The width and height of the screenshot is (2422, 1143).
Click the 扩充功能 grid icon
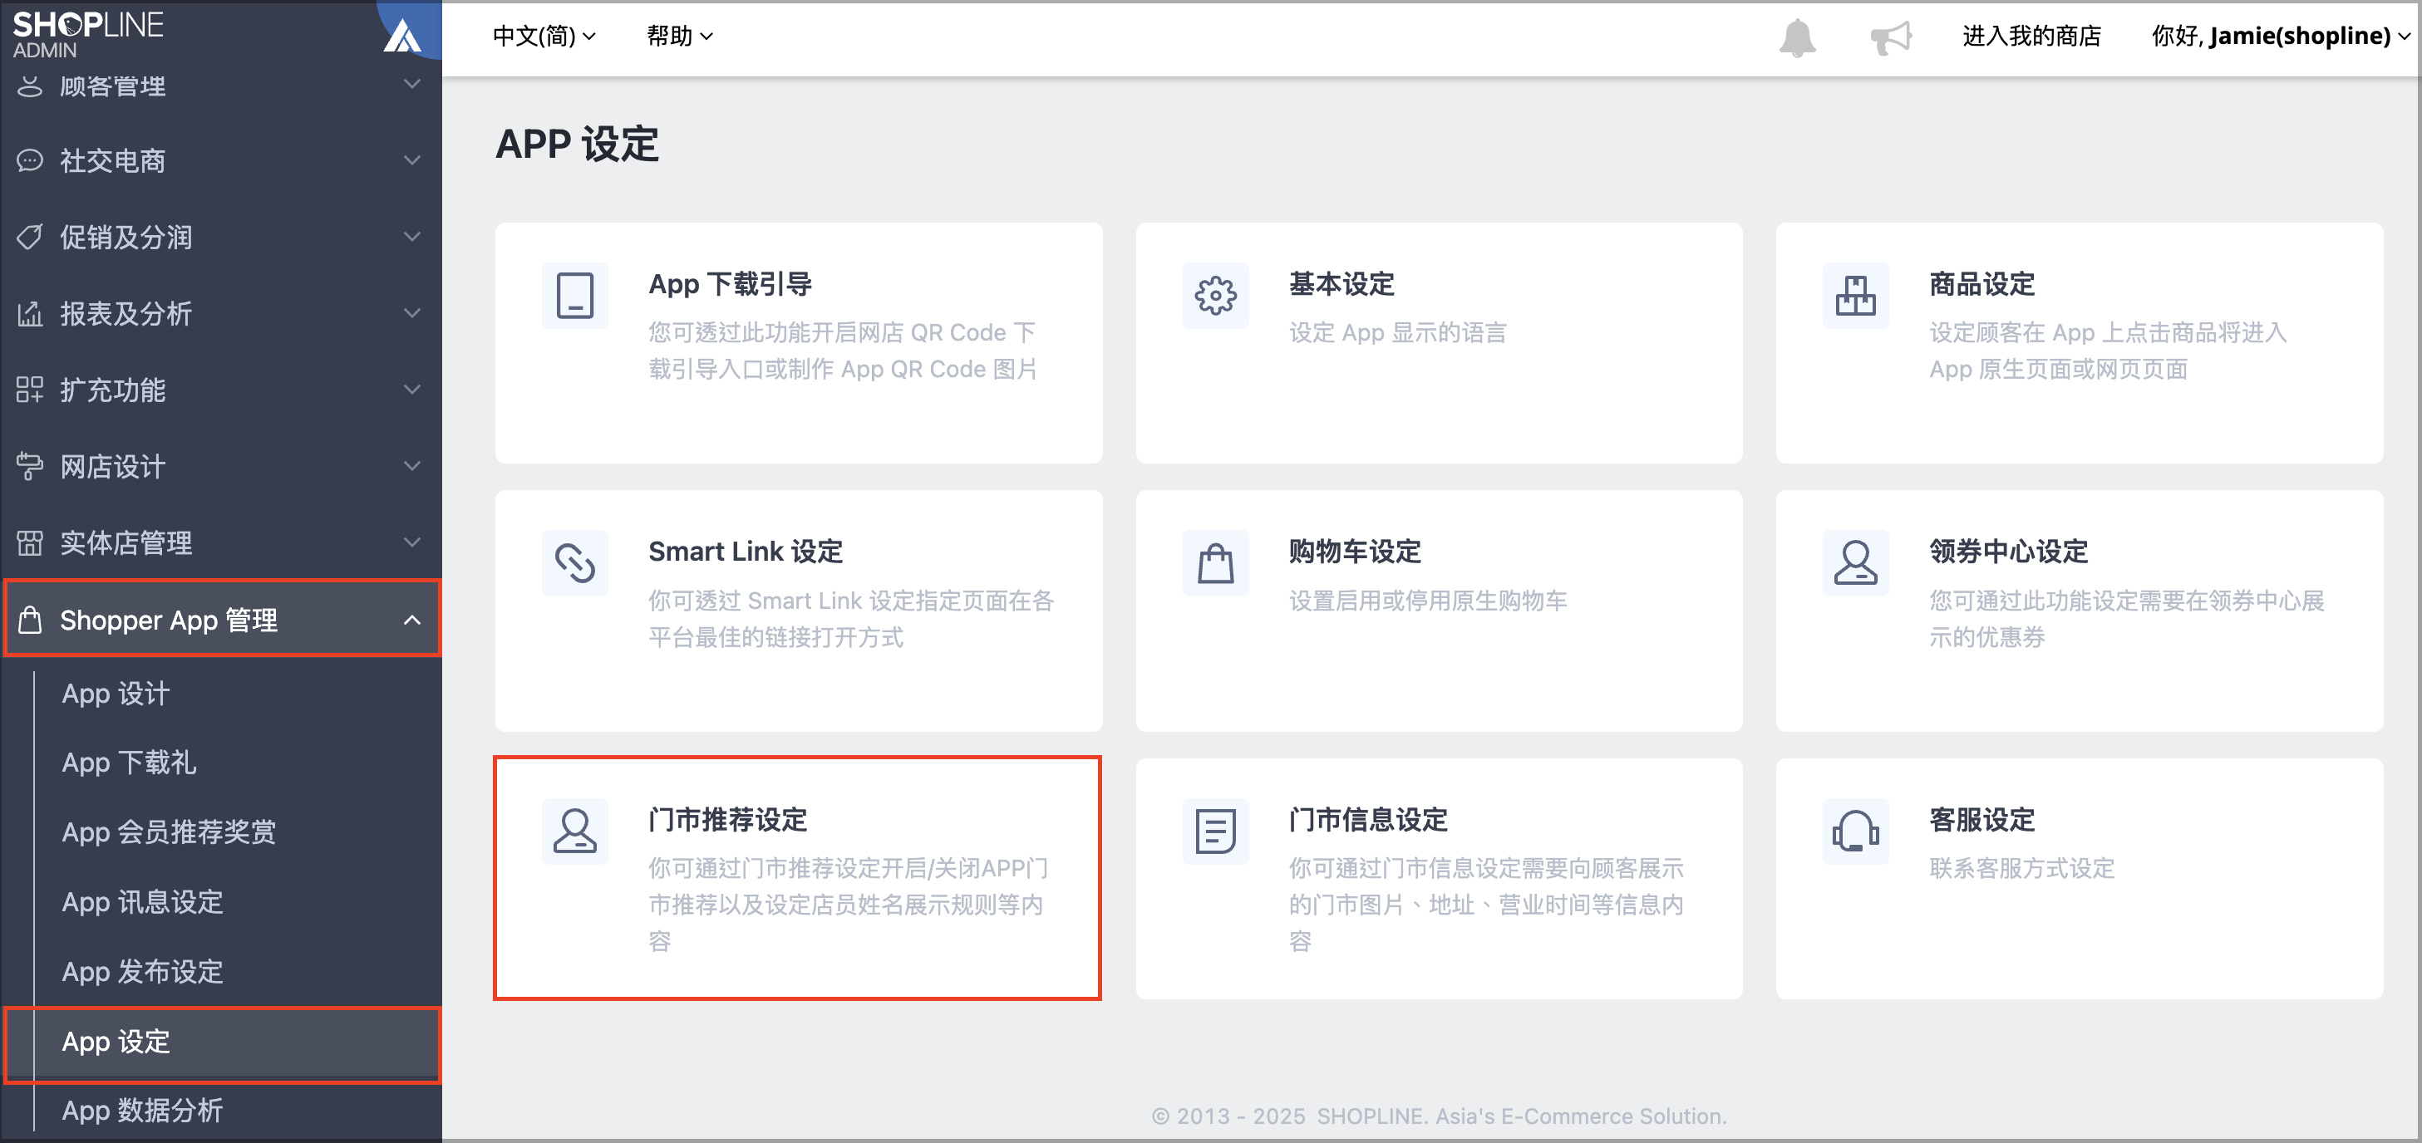[30, 389]
